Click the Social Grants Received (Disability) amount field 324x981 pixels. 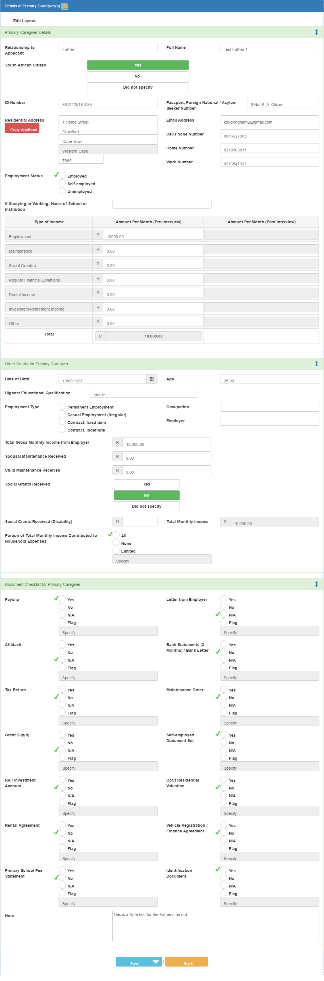[x=140, y=521]
